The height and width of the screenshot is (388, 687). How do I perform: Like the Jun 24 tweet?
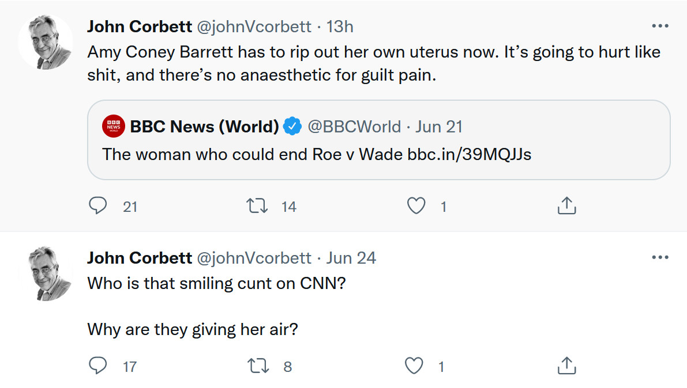click(414, 366)
